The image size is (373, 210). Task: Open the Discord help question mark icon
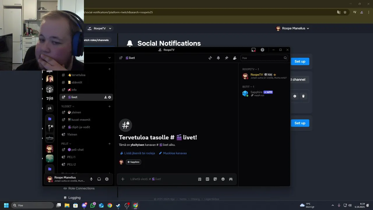[262, 50]
